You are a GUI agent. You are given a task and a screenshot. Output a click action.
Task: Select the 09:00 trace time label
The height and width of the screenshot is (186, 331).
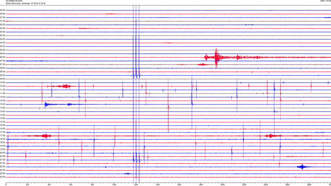coord(3,75)
